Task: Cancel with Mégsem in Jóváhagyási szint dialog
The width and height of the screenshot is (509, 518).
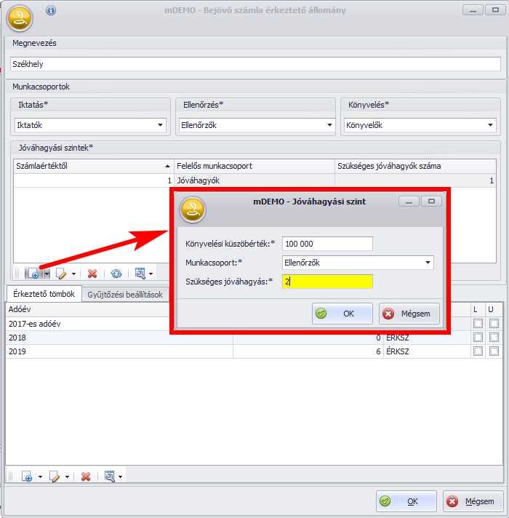Action: pyautogui.click(x=409, y=314)
